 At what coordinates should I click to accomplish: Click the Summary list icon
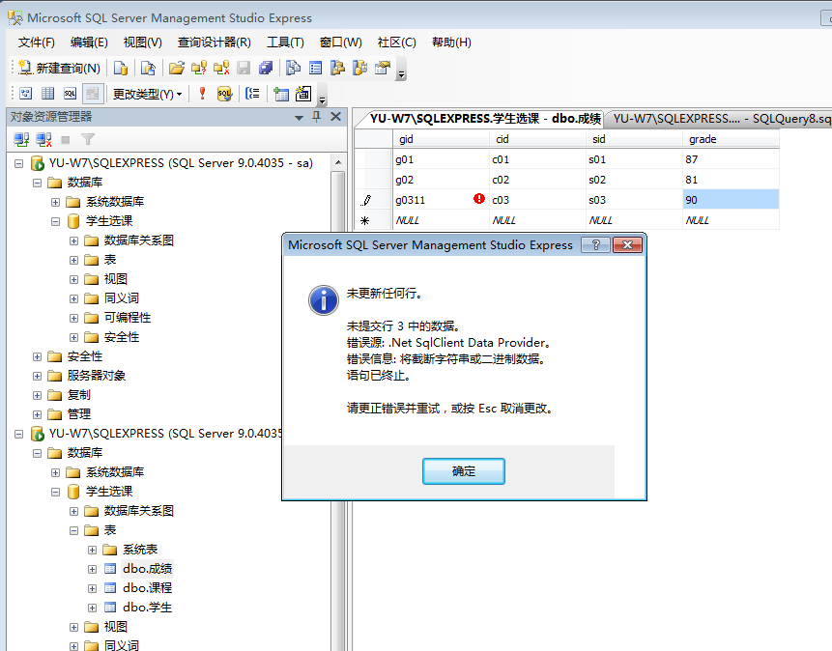click(x=315, y=68)
